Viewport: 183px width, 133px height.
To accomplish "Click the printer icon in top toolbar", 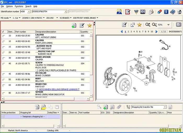I will point(151,12).
